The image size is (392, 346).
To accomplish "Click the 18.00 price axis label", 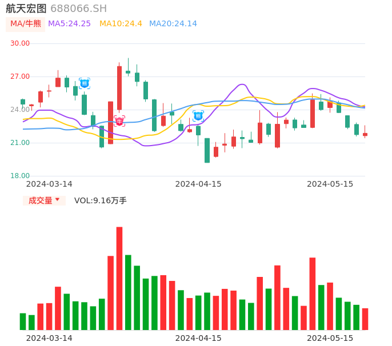I will [20, 176].
